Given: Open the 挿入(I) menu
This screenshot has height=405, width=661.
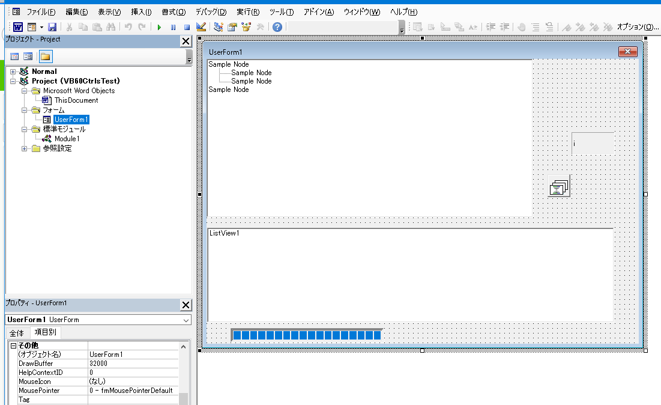Looking at the screenshot, I should coord(141,12).
